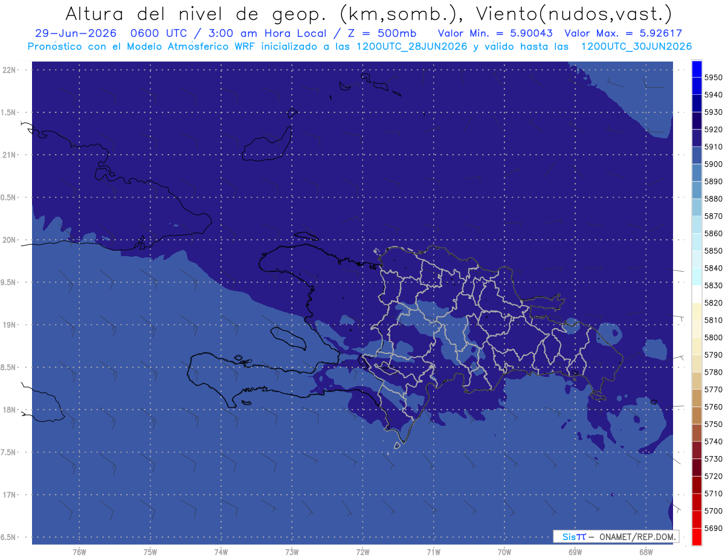This screenshot has height=560, width=725.
Task: Click the "22N" latitude label
Action: (10, 70)
